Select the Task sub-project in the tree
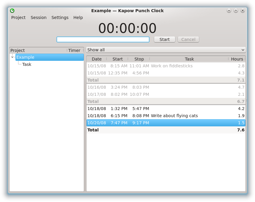 (27, 64)
